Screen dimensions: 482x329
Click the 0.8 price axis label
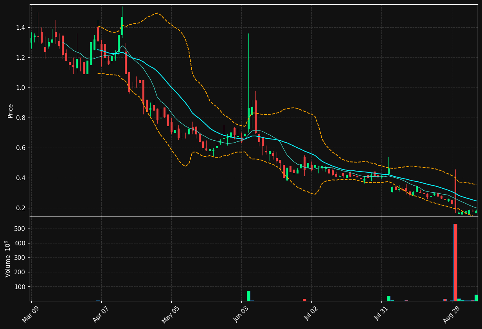coord(20,118)
